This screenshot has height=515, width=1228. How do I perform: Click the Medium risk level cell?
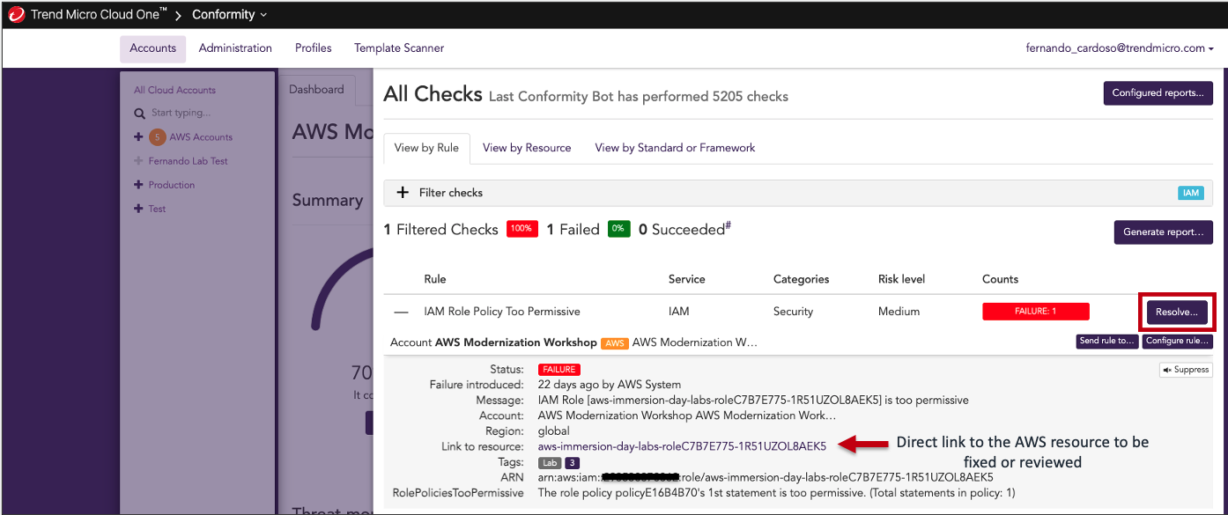[899, 312]
